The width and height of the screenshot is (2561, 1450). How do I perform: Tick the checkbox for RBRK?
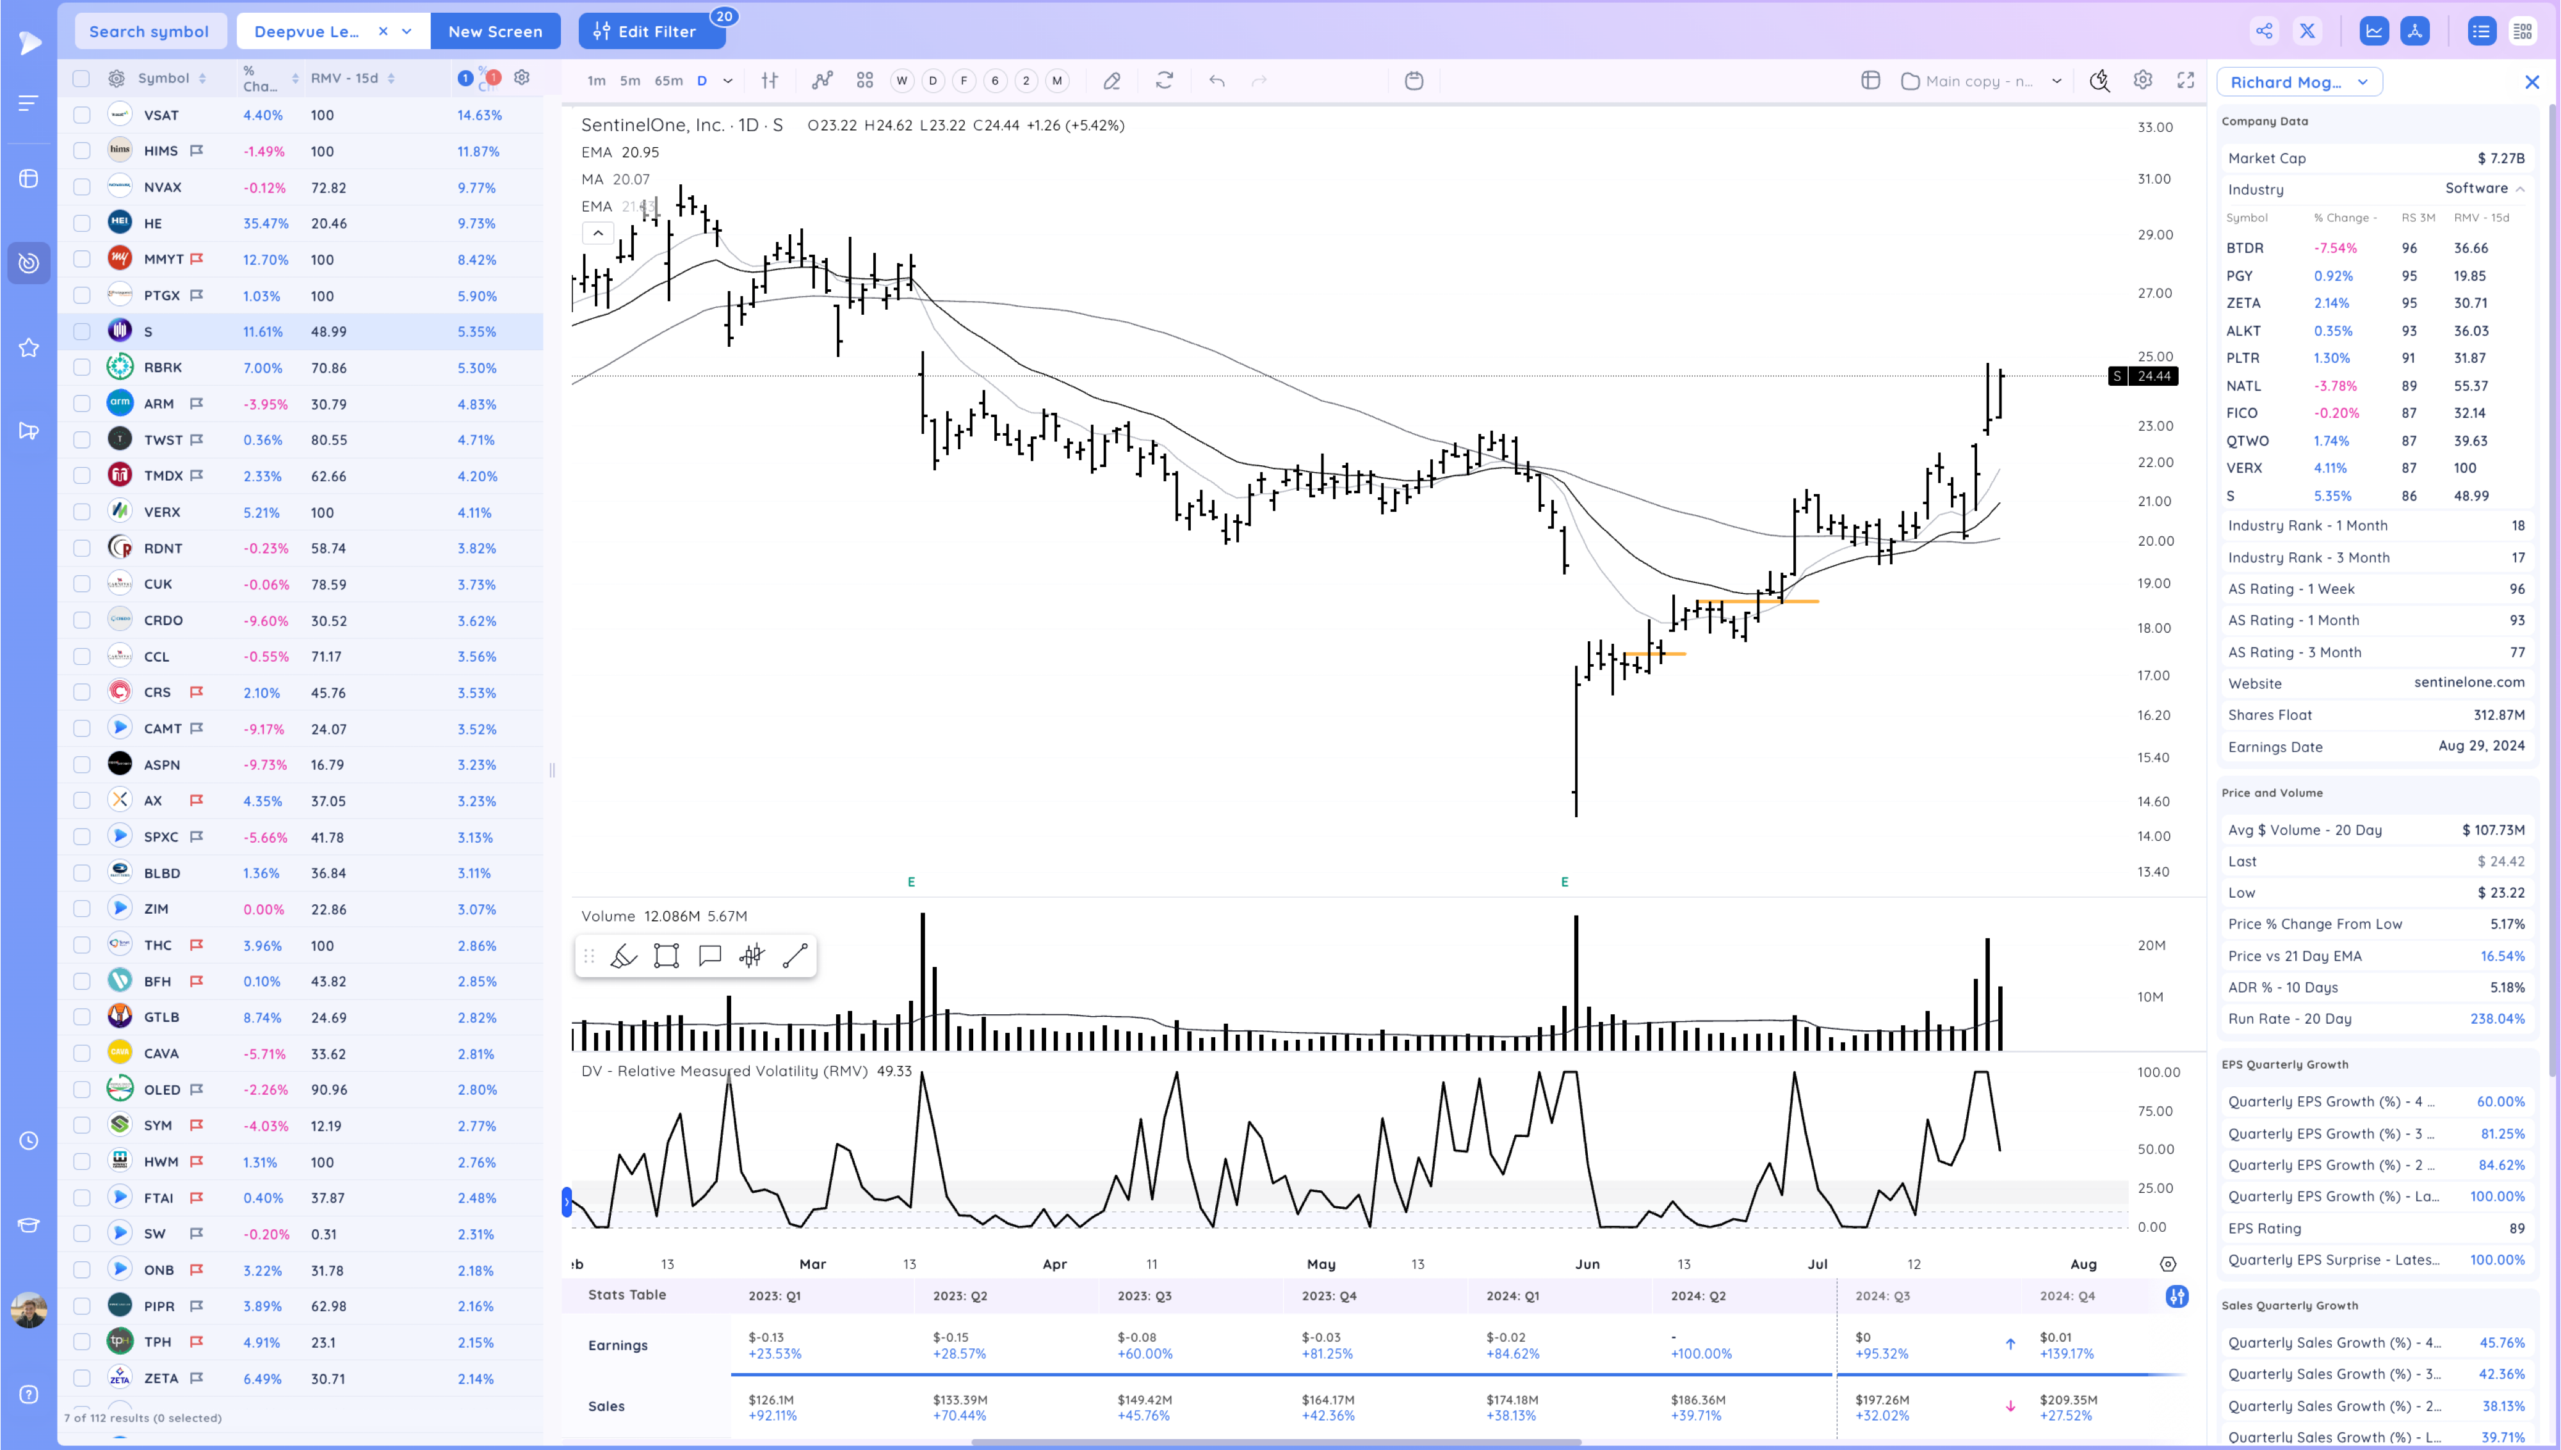tap(82, 367)
